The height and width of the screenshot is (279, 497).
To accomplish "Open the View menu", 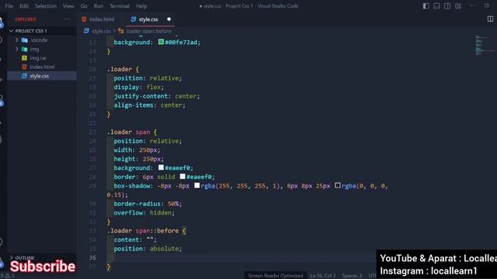I will click(x=68, y=6).
